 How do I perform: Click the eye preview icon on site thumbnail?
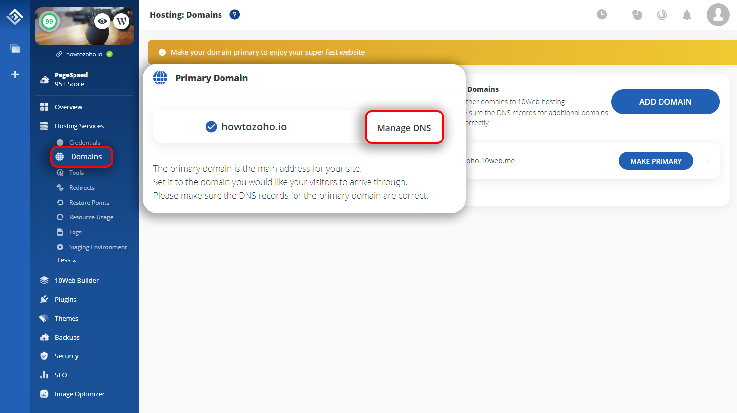click(102, 21)
